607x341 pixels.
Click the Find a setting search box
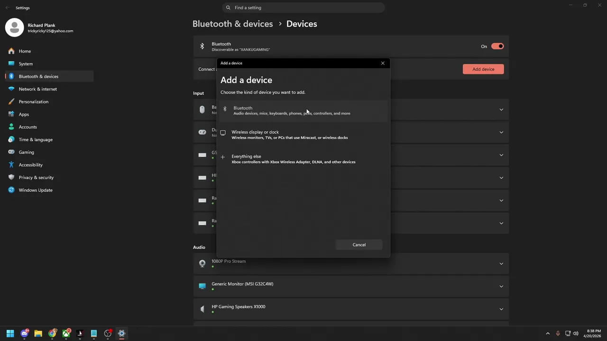[303, 8]
